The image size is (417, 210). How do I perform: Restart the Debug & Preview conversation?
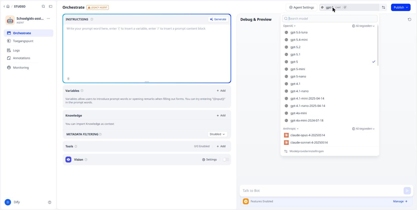pos(409,19)
